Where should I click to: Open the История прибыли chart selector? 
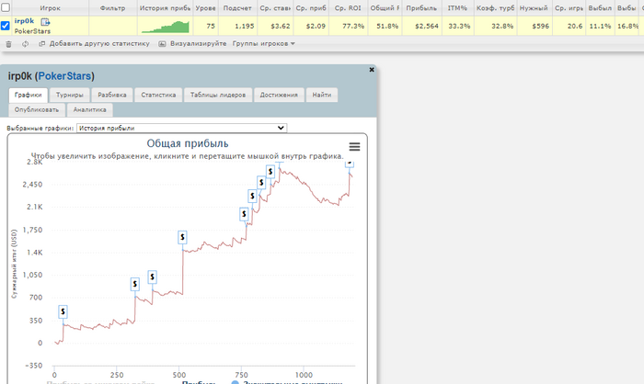pos(181,128)
